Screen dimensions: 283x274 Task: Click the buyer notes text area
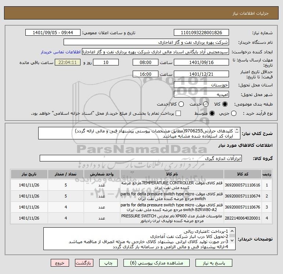click(x=139, y=239)
